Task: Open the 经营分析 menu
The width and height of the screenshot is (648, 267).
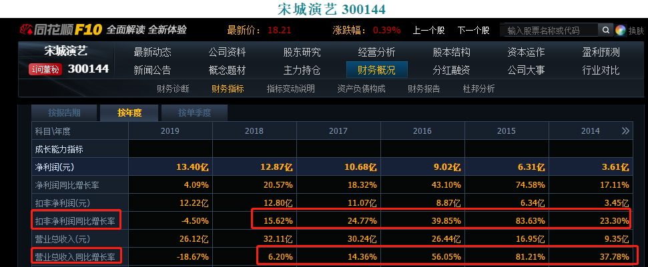Action: pyautogui.click(x=376, y=53)
